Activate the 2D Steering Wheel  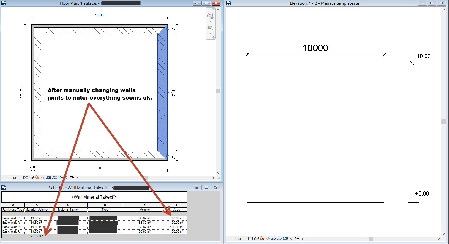tap(210, 16)
